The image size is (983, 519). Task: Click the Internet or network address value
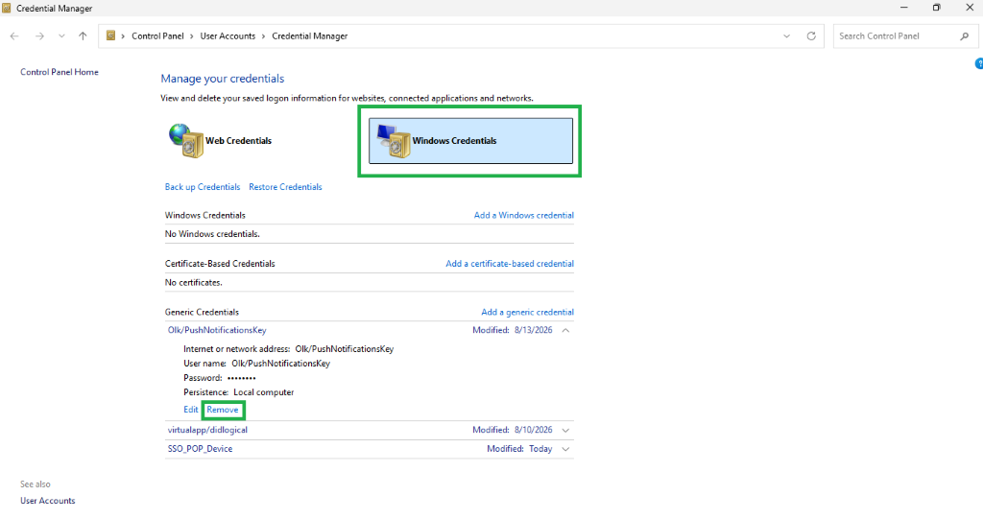point(345,349)
